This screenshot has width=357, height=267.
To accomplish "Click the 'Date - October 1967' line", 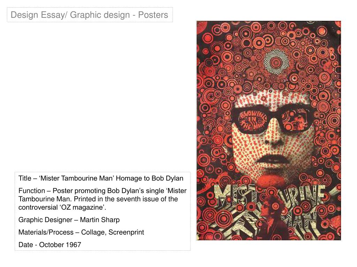I will [x=50, y=244].
